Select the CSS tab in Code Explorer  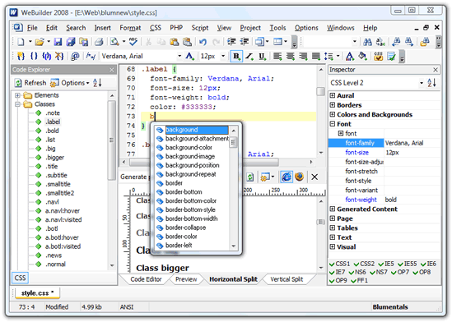pos(20,278)
